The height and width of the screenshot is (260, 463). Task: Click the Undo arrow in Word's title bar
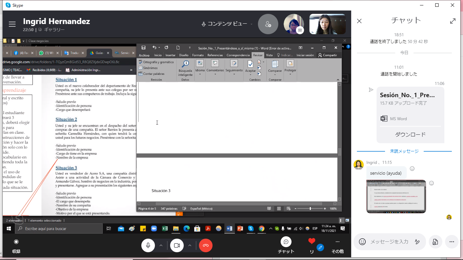pos(154,48)
